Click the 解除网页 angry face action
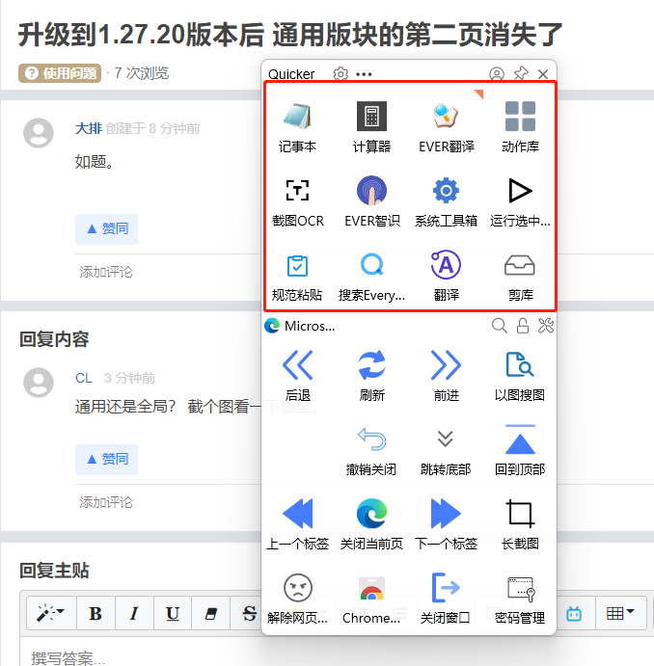This screenshot has width=654, height=666. point(297,599)
